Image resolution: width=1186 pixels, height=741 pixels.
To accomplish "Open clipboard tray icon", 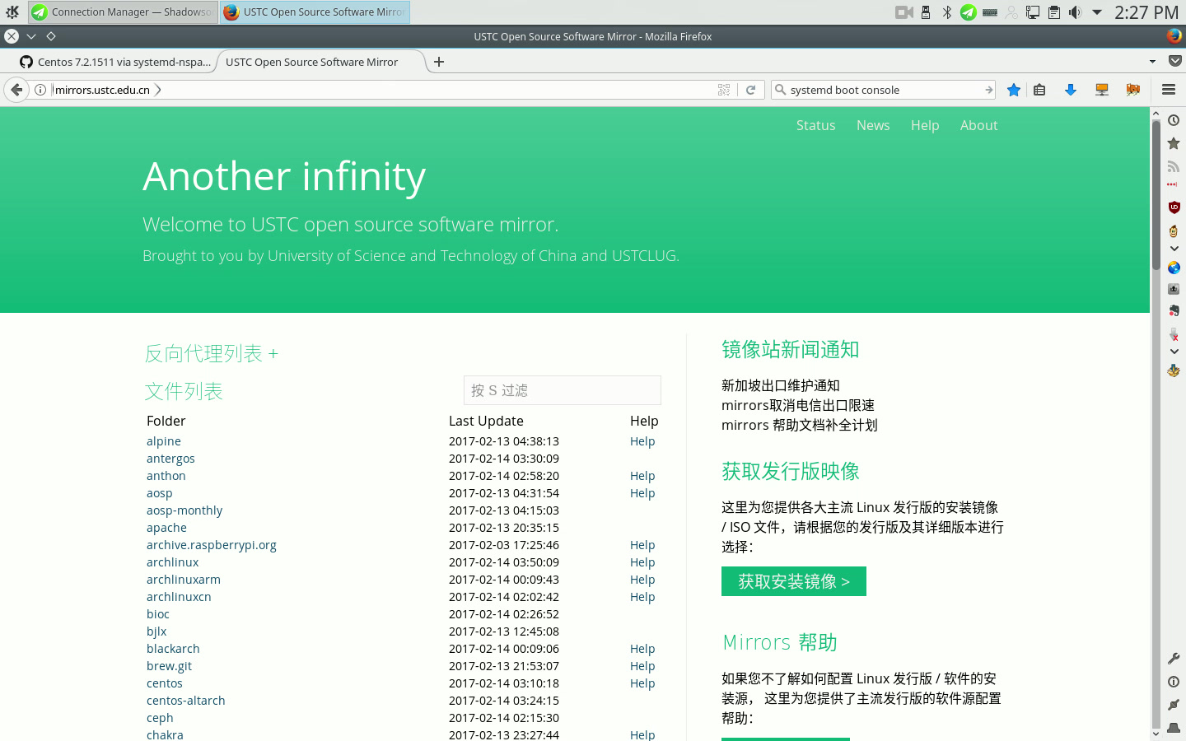I will 1054,12.
